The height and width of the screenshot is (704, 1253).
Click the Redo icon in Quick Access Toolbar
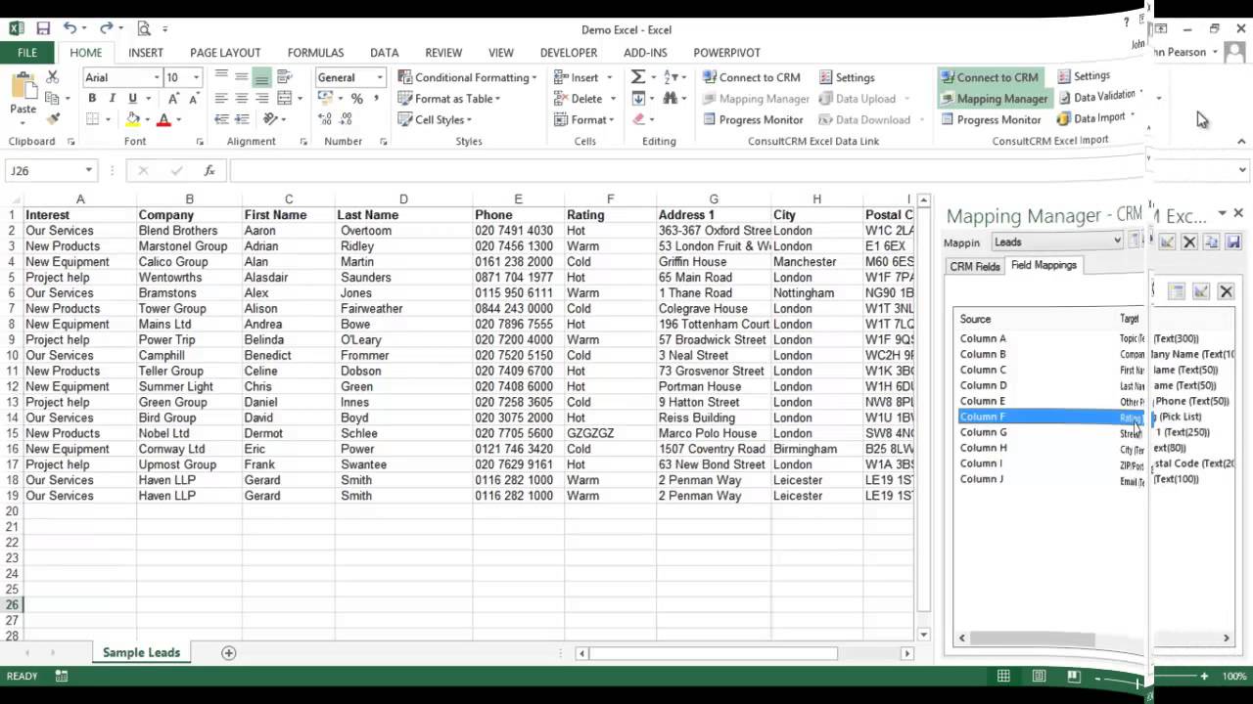(x=106, y=29)
